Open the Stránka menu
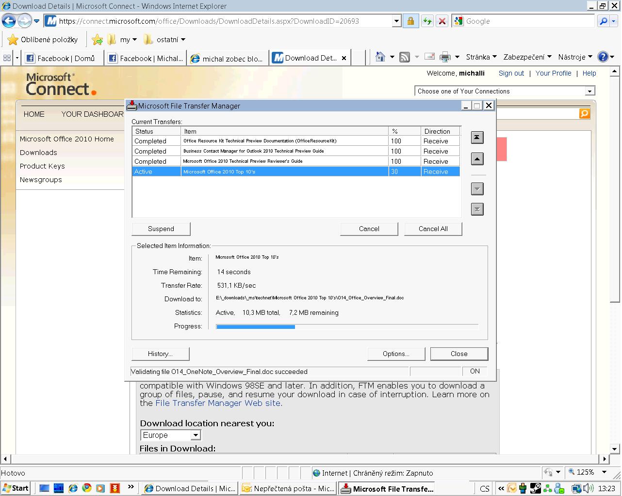Screen dimensions: 622x496 [481, 57]
